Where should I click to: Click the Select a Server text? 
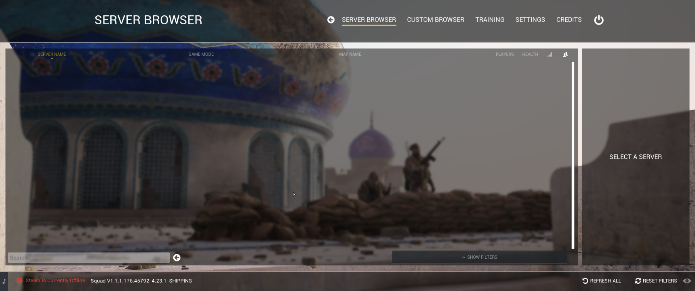click(x=636, y=157)
